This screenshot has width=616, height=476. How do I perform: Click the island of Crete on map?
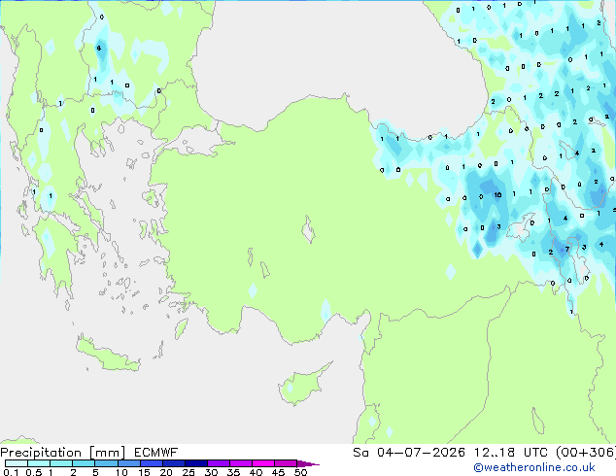tap(107, 355)
